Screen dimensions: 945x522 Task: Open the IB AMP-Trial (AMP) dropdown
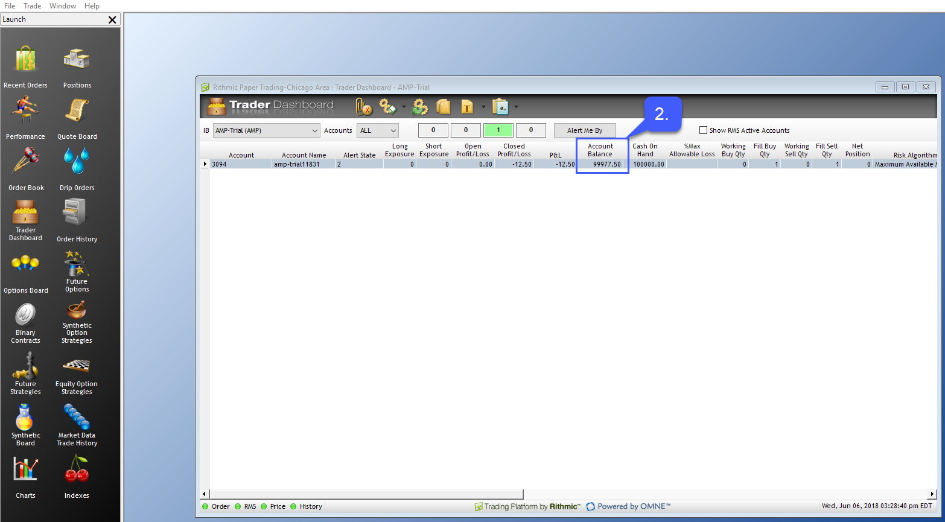coord(267,130)
